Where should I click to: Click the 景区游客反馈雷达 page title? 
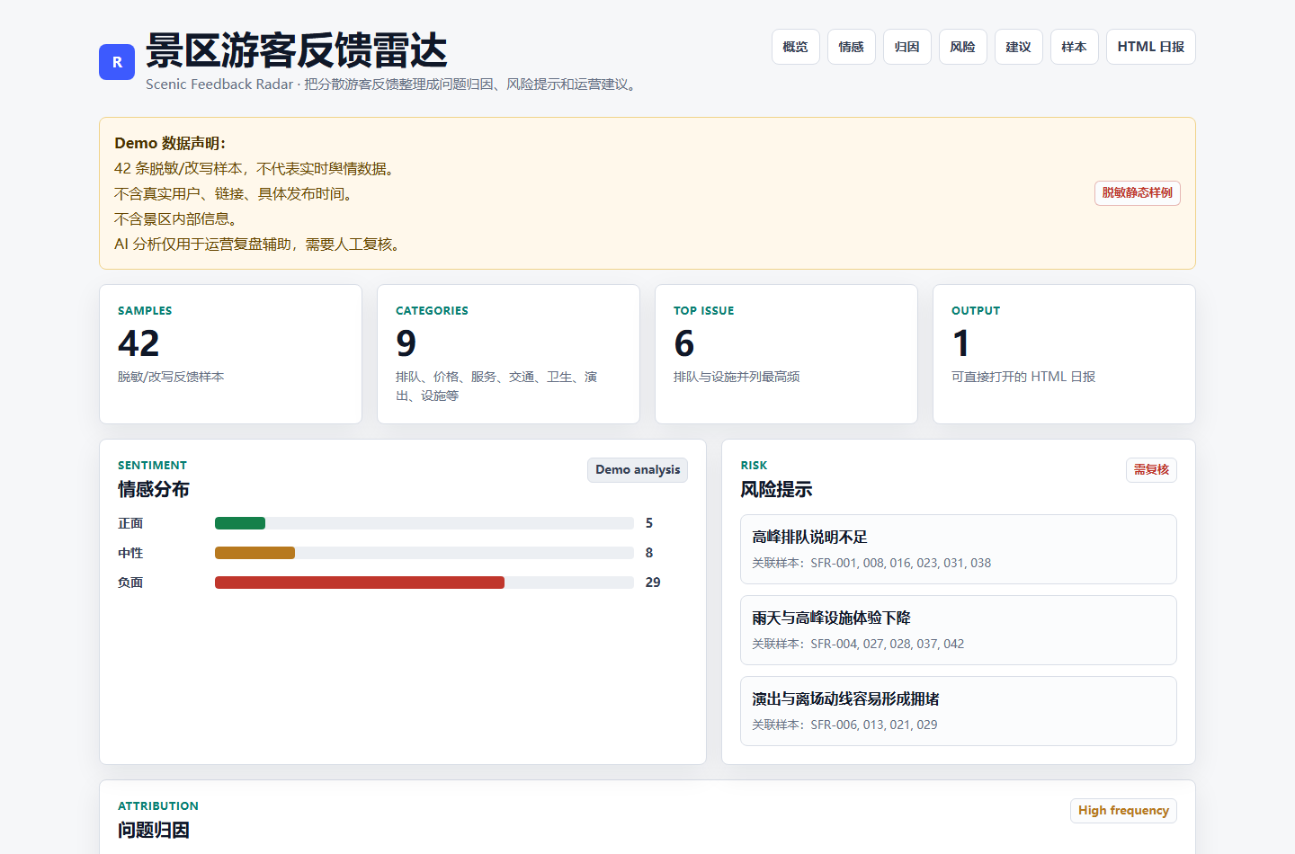[297, 50]
